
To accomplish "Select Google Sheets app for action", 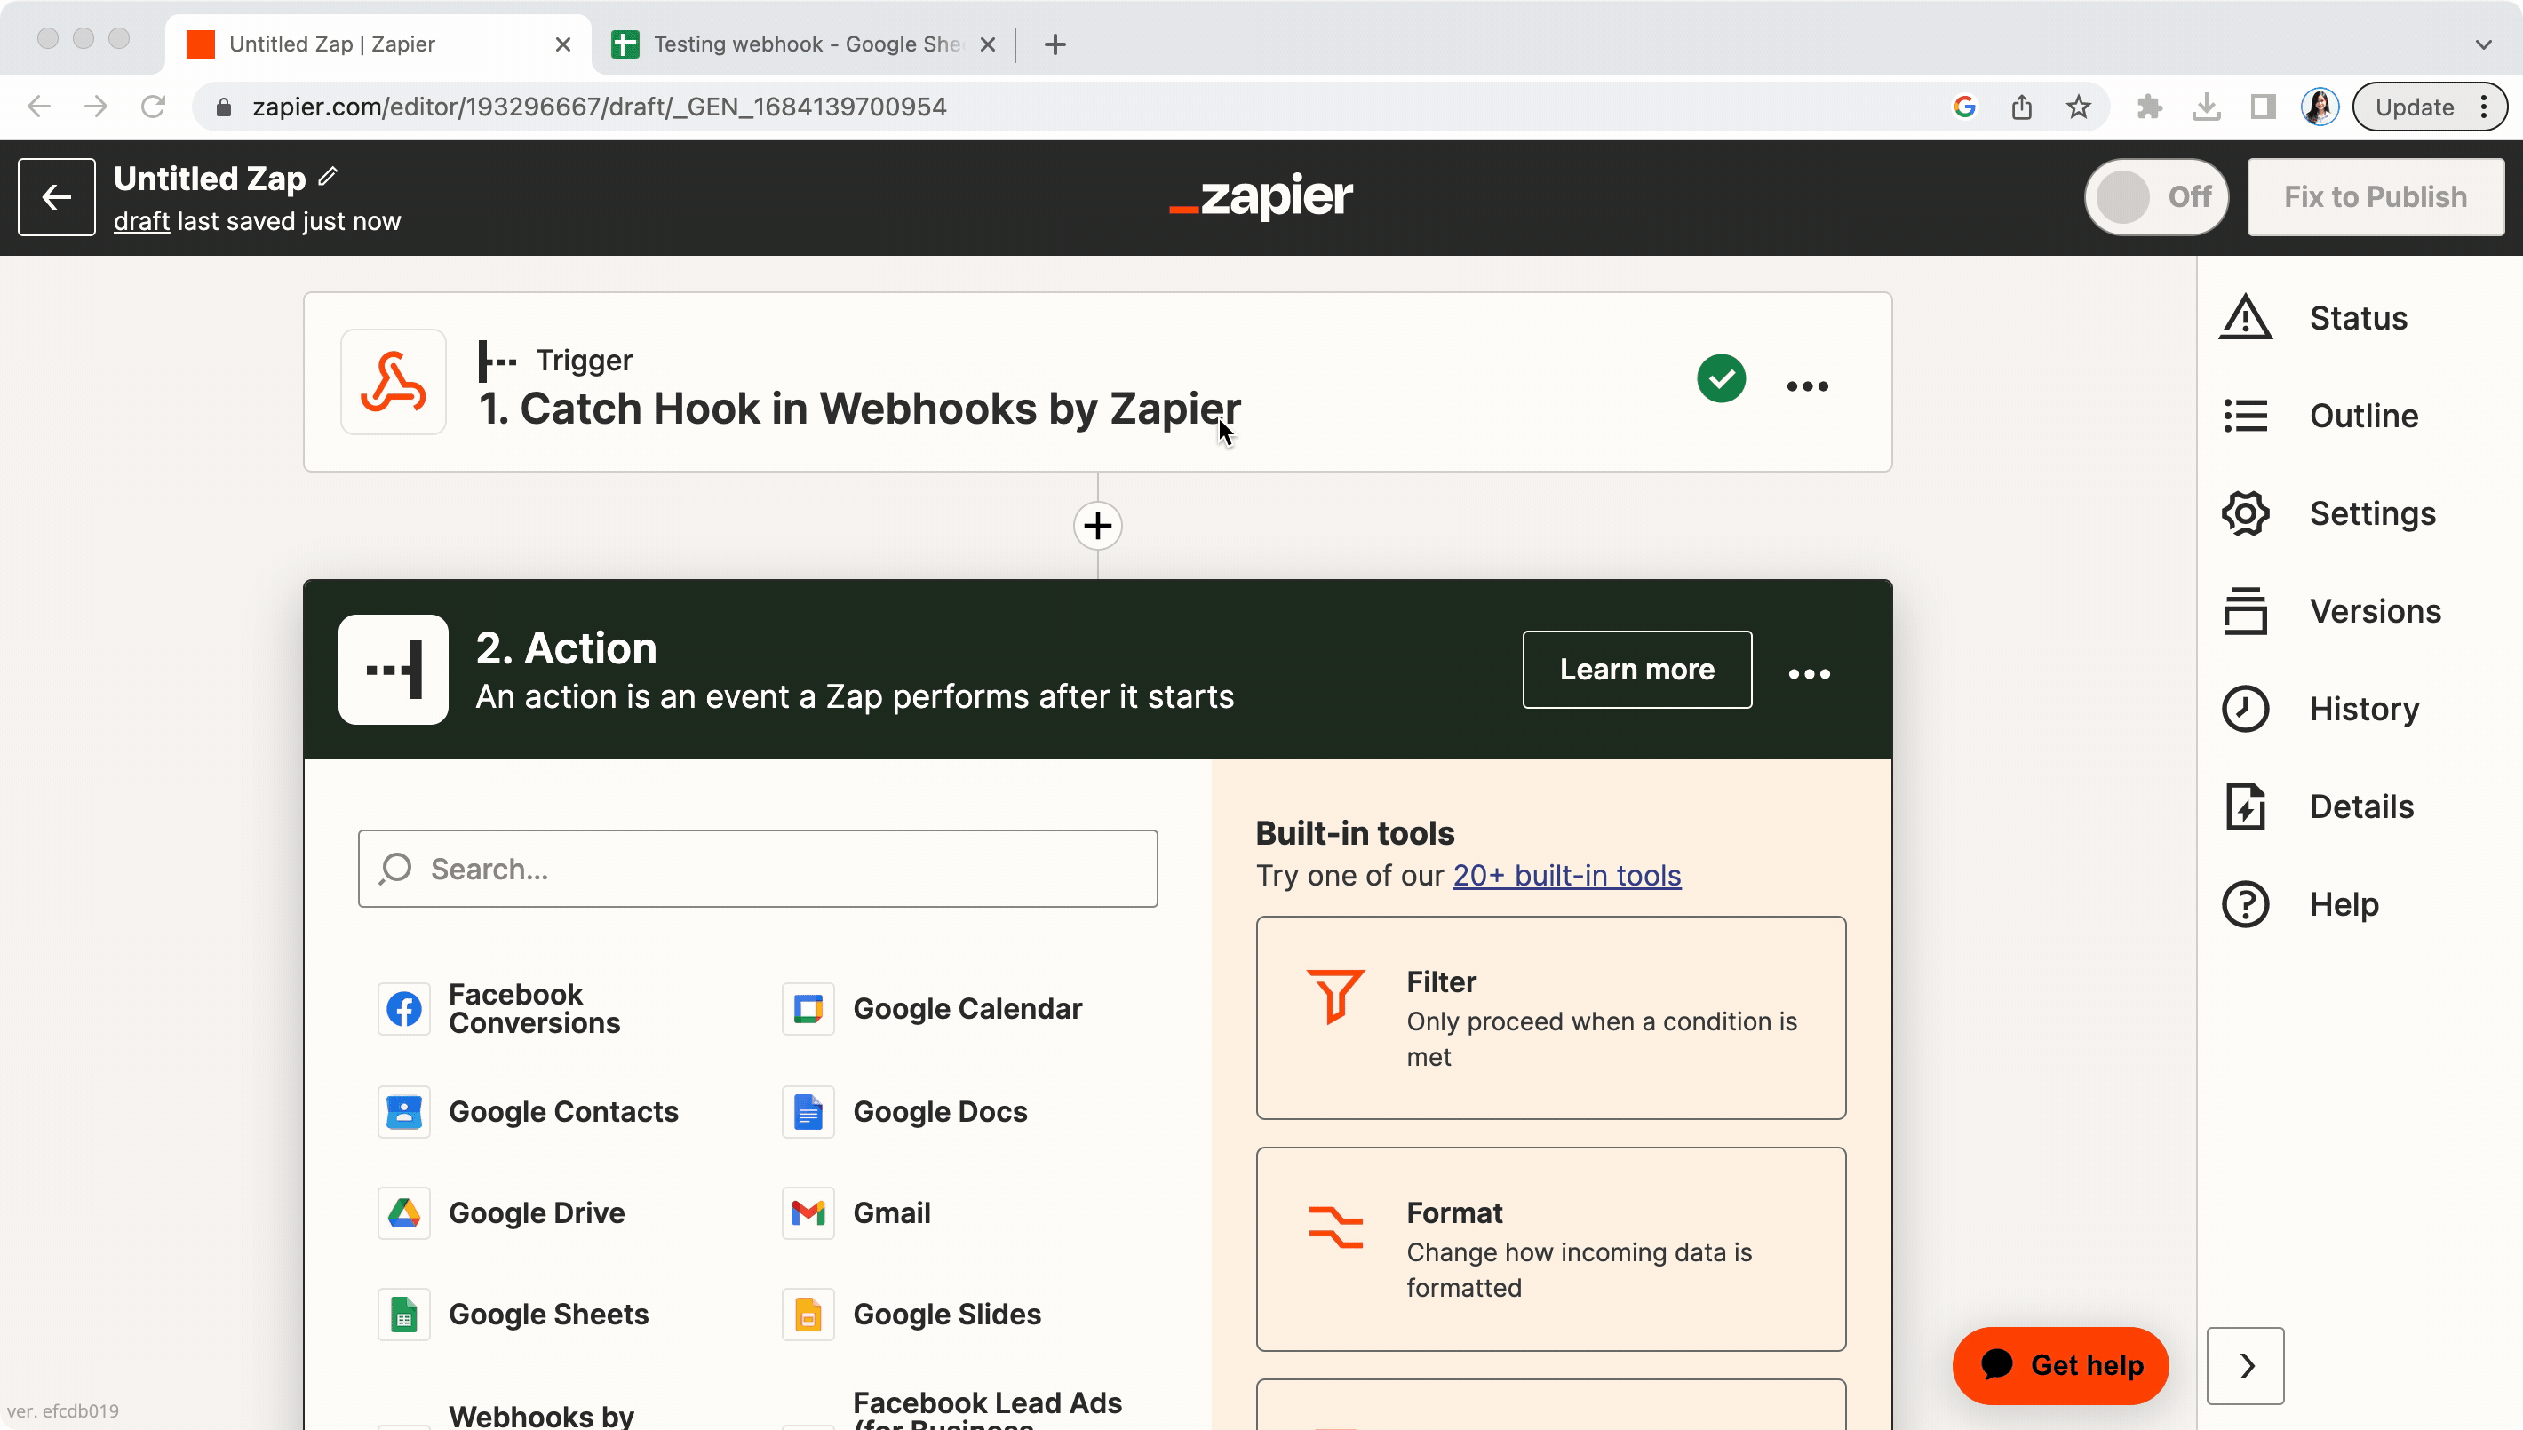I will (x=547, y=1315).
